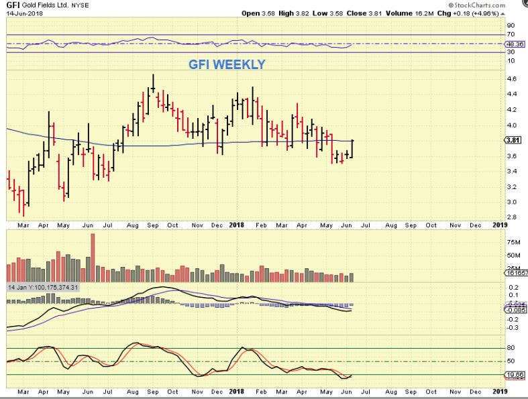Click the RSI value tag 48.36

515,44
